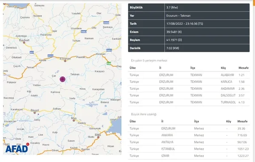The height and width of the screenshot is (162, 255).
Task: Click the Çat label on the map
Action: [54, 76]
